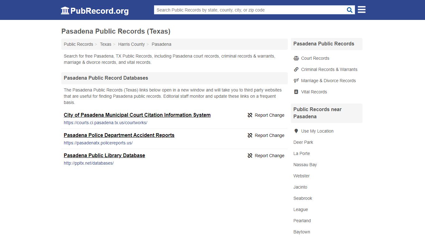The width and height of the screenshot is (425, 239).
Task: Open nearby Deer Park records
Action: [x=303, y=142]
